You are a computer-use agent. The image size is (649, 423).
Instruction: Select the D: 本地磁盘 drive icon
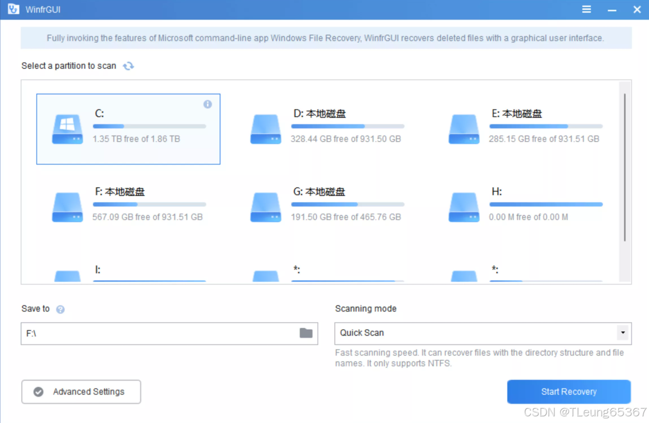point(266,129)
